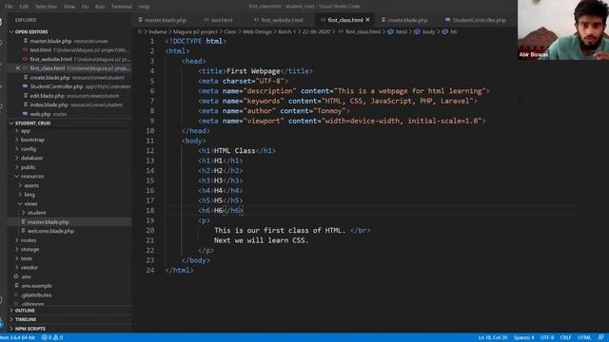Expand the NPM Scripts panel

coord(30,329)
